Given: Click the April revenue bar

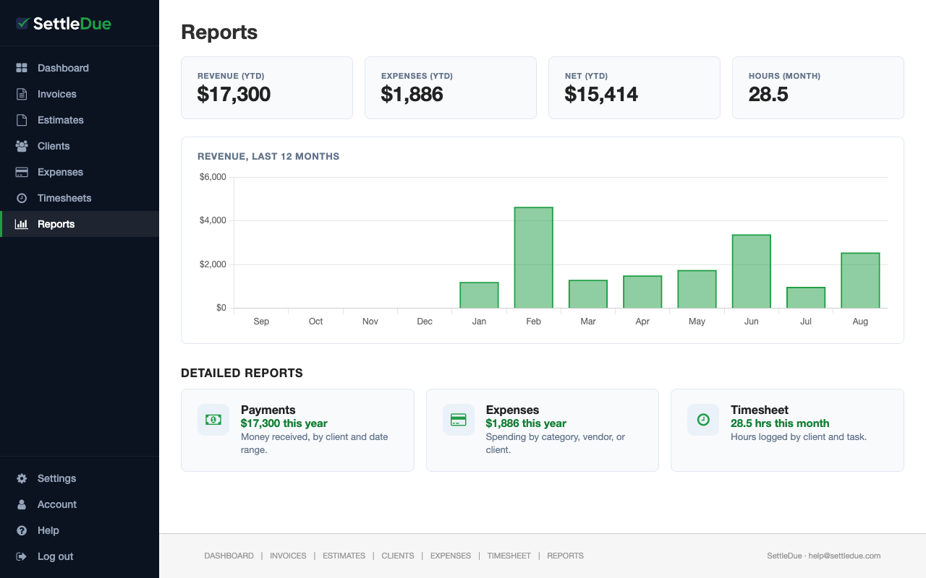Looking at the screenshot, I should coord(642,292).
